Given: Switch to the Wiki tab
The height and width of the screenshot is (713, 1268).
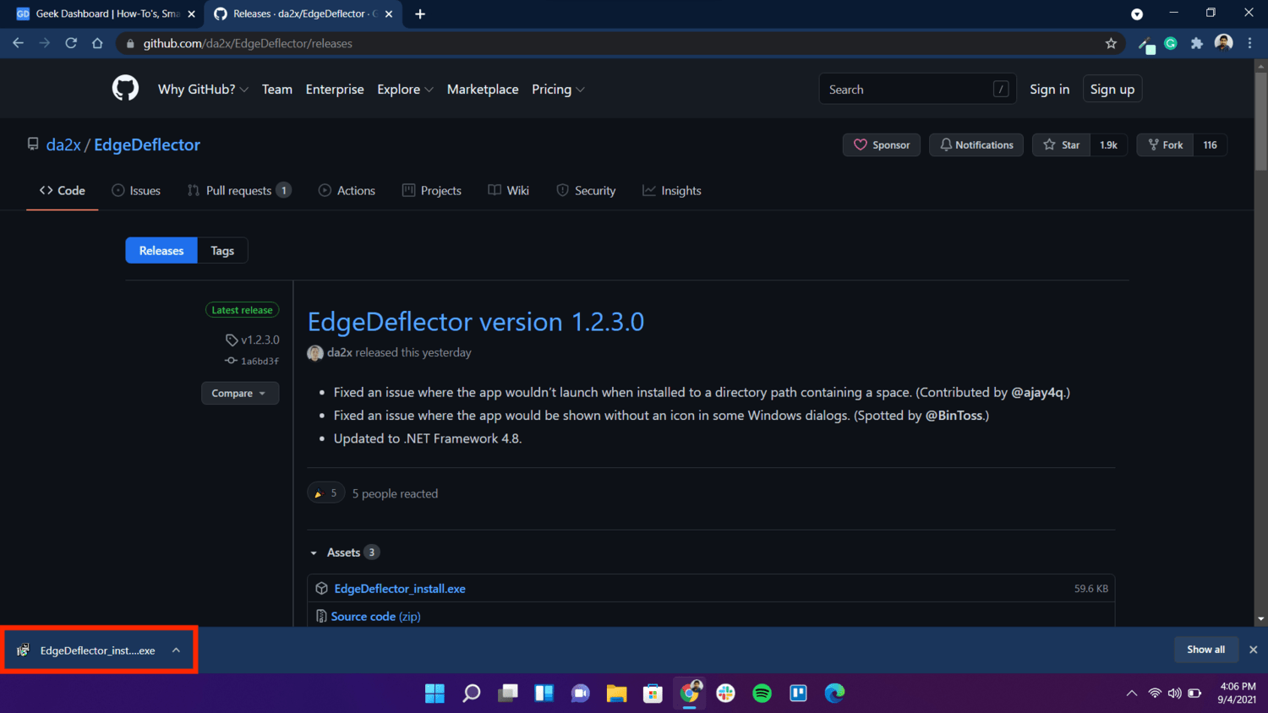Looking at the screenshot, I should [508, 190].
